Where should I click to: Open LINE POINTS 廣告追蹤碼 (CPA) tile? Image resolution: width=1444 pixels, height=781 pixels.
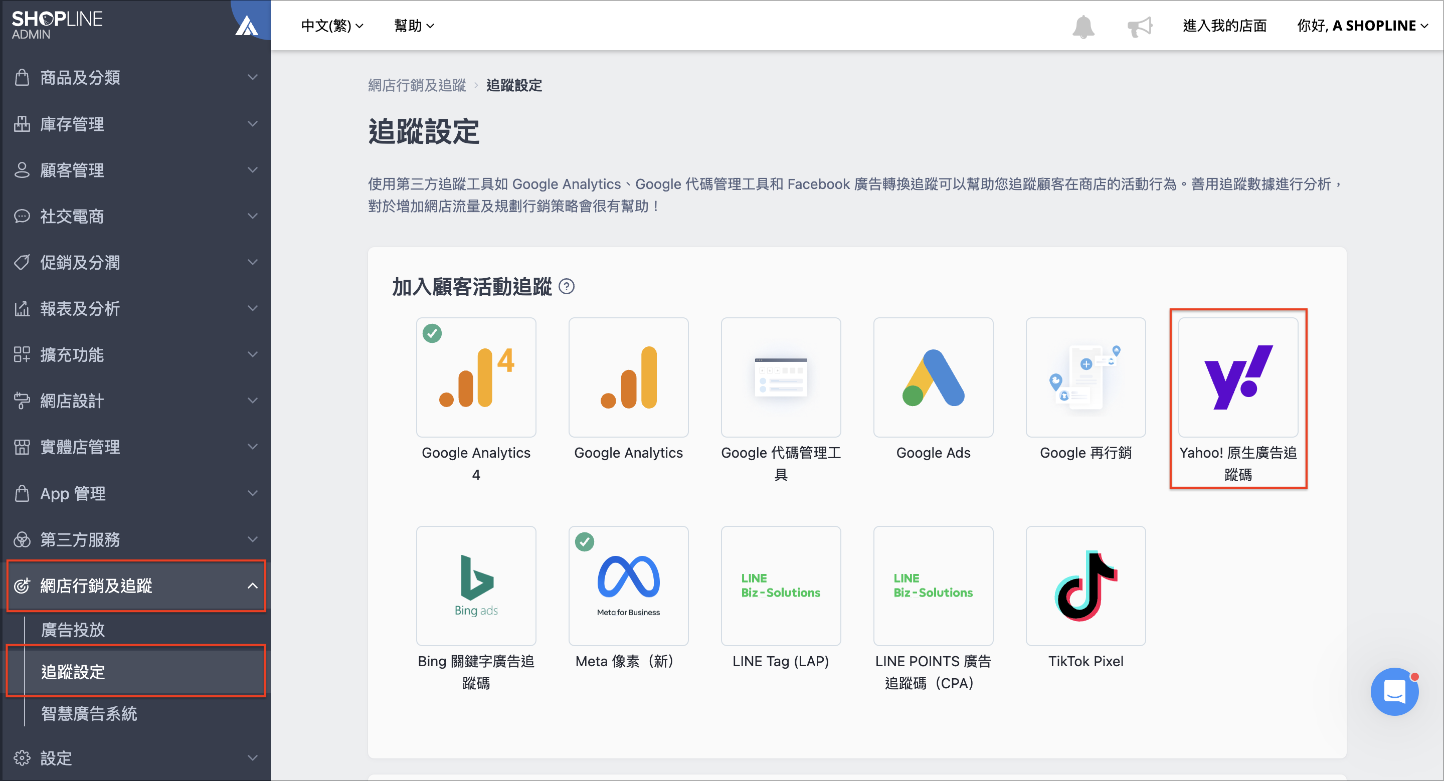(x=933, y=585)
